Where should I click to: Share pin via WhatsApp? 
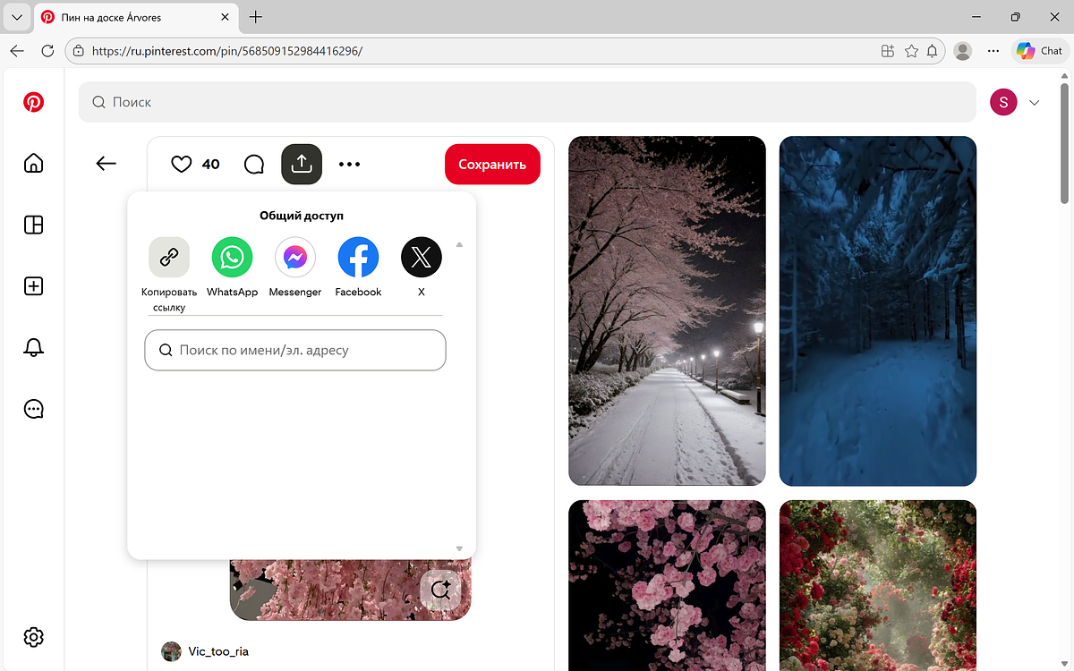point(232,259)
